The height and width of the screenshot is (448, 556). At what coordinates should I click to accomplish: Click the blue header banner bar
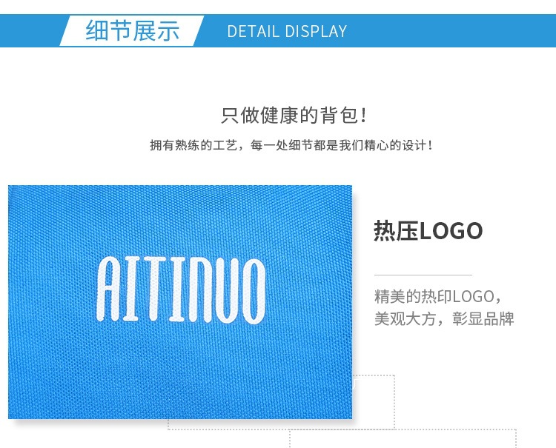point(278,31)
